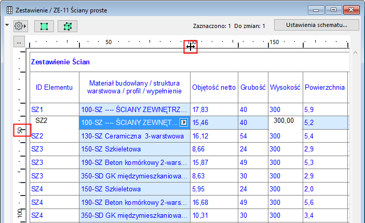Click the 150-SZ Szkieletowa cell with volume 5,95
The image size is (365, 223).
pos(134,189)
